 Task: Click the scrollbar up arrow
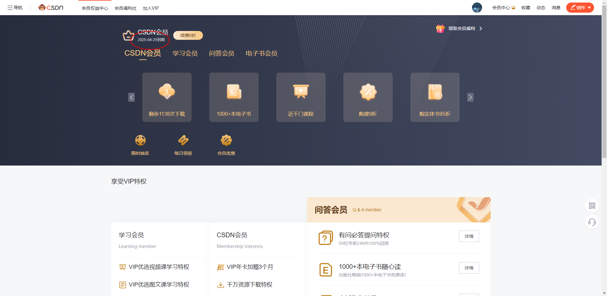(604, 2)
